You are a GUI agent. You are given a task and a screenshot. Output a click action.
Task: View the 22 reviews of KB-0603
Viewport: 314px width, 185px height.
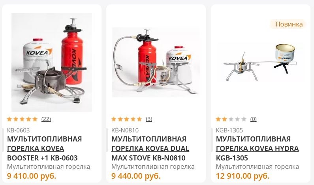pyautogui.click(x=46, y=119)
